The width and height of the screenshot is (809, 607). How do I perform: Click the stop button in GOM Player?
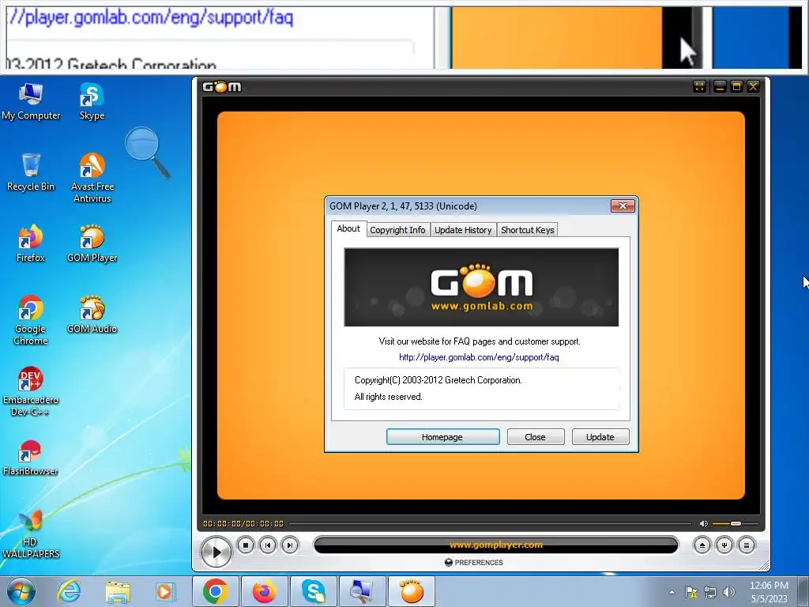coord(246,545)
